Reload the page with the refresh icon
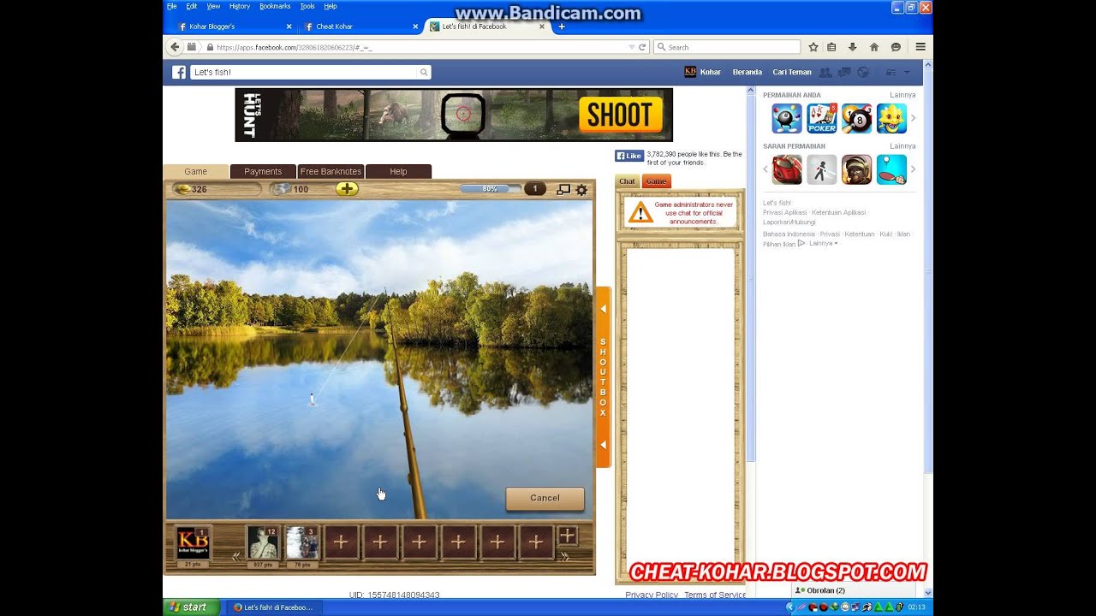Image resolution: width=1096 pixels, height=616 pixels. click(642, 47)
